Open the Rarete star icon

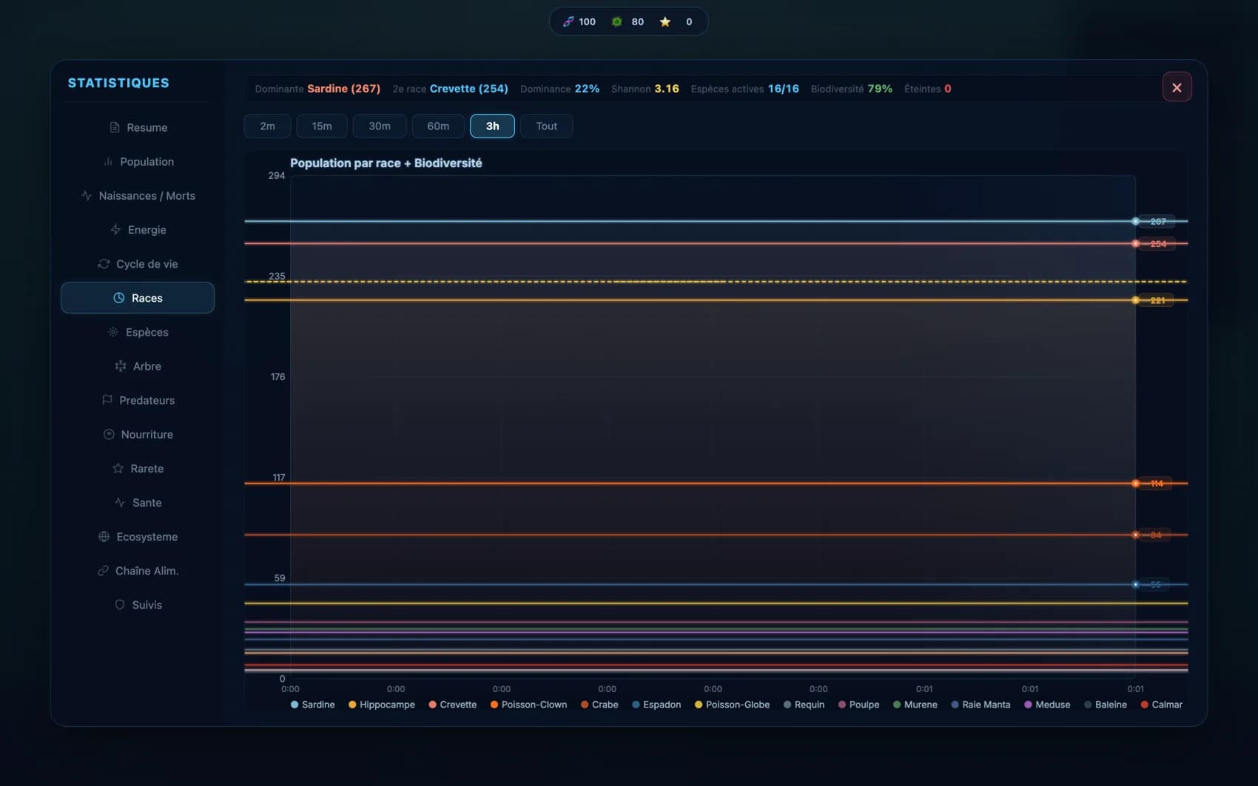[118, 468]
